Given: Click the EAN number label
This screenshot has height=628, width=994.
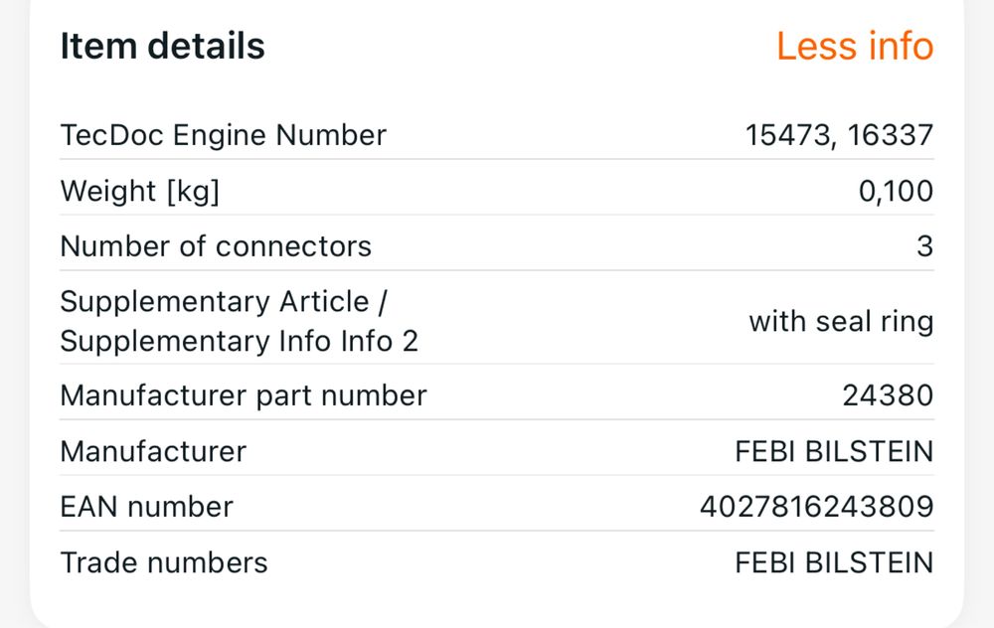Looking at the screenshot, I should (x=146, y=507).
